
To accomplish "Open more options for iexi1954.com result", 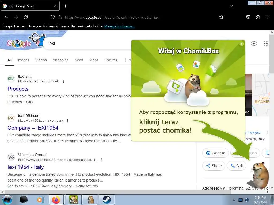I will coord(67,121).
